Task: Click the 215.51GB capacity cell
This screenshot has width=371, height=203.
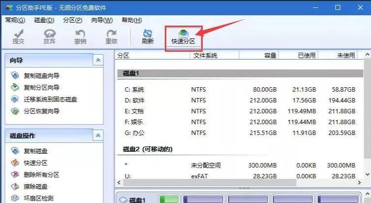Action: point(263,133)
